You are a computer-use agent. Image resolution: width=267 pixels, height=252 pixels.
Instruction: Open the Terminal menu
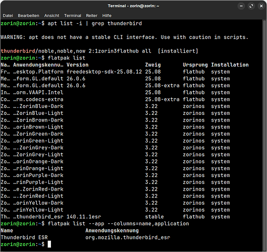pyautogui.click(x=73, y=16)
